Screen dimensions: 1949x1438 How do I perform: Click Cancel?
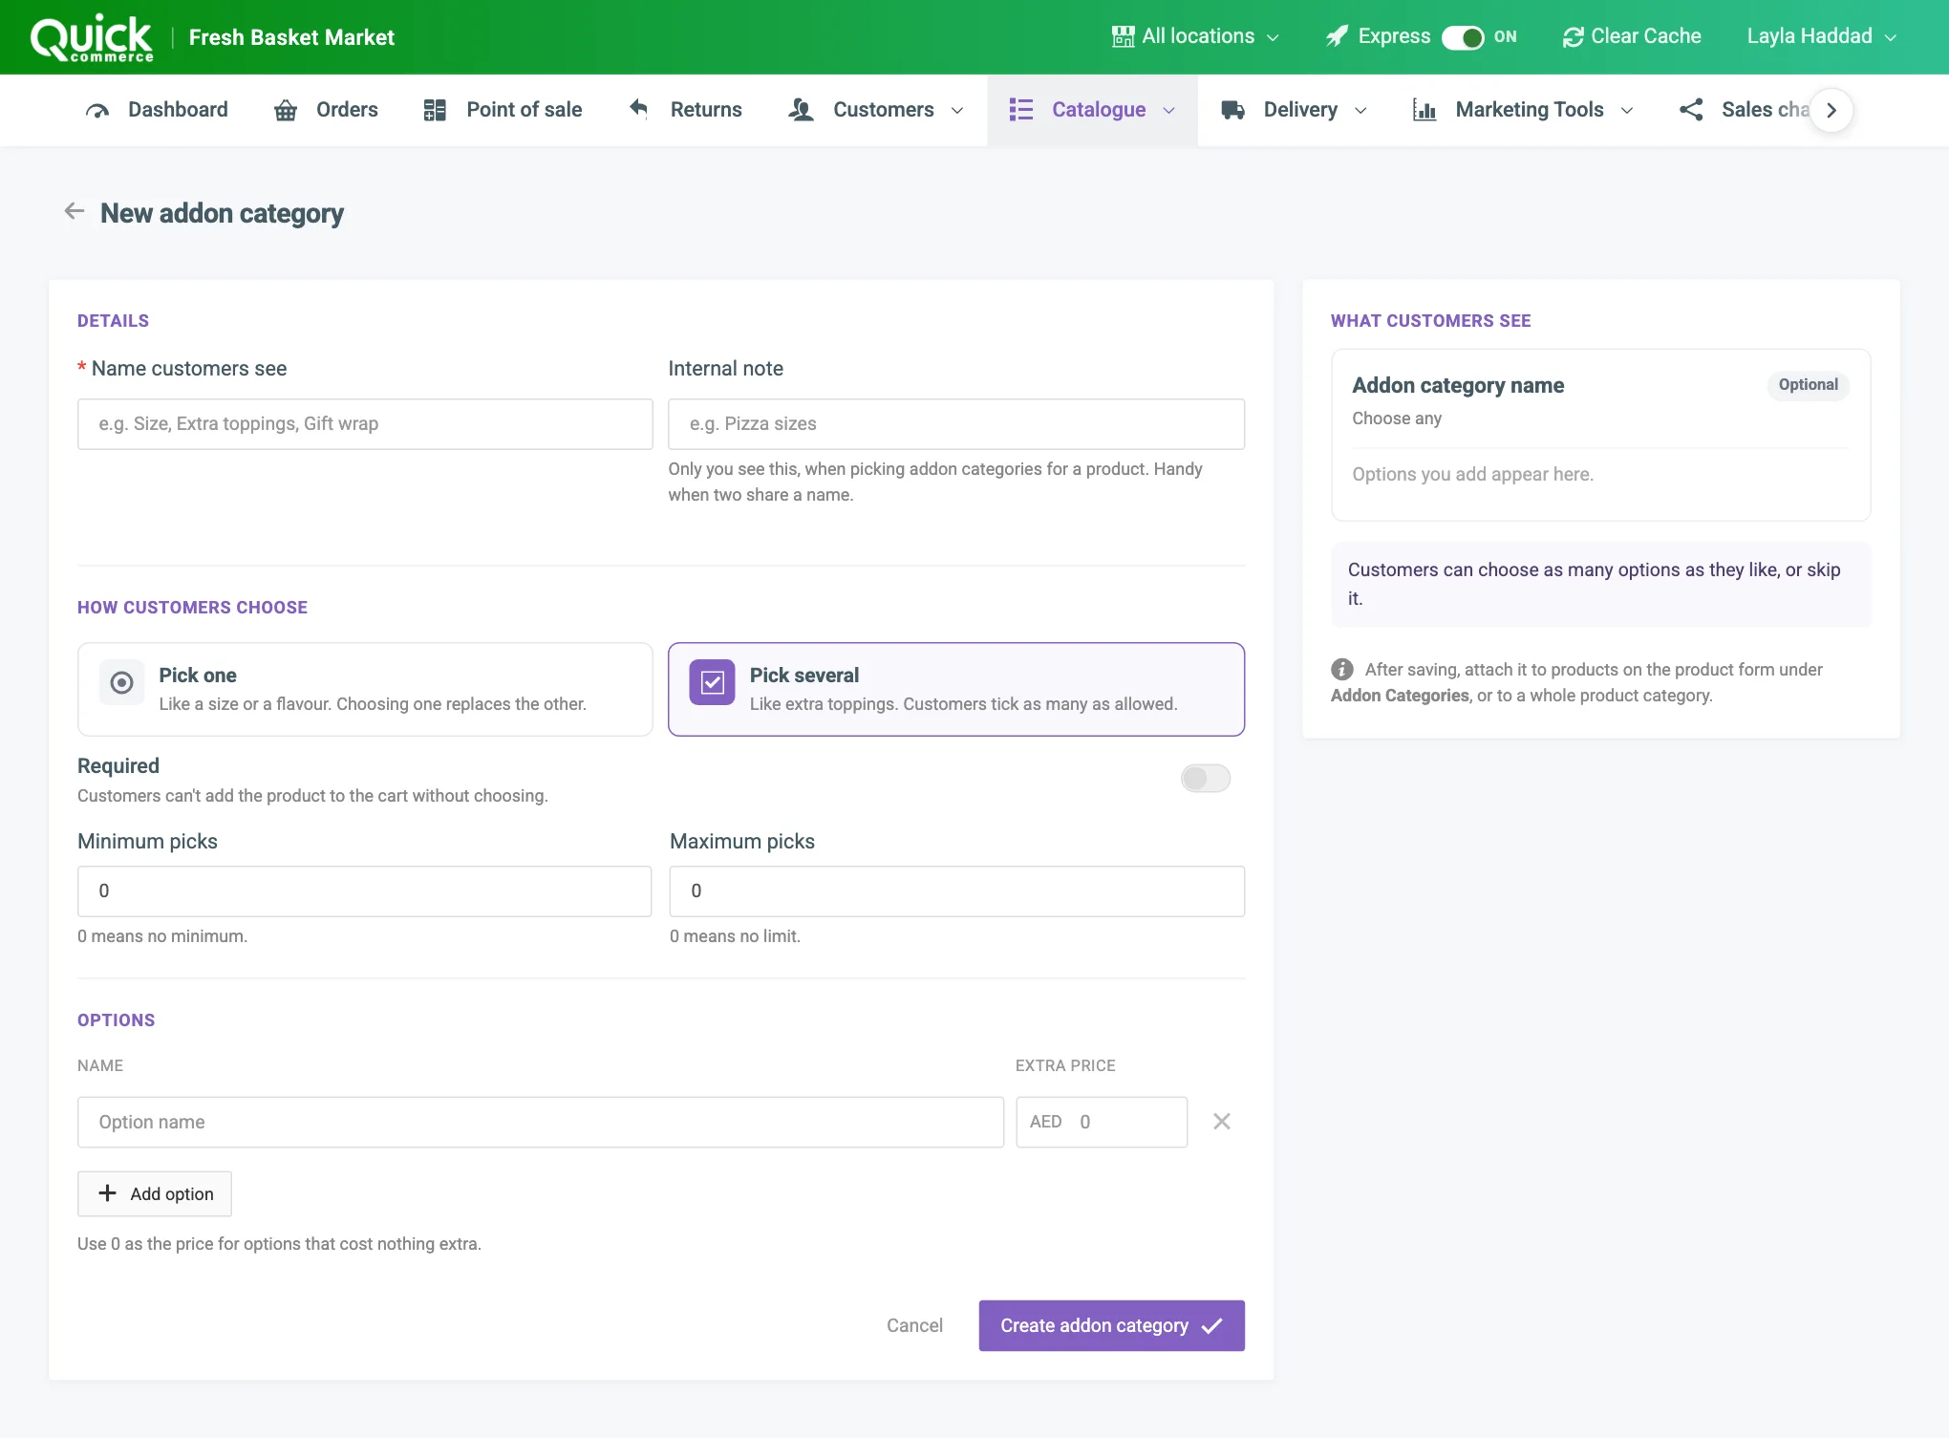click(x=914, y=1325)
